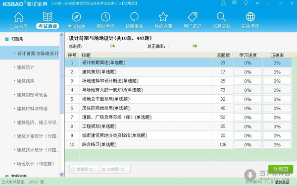This screenshot has height=186, width=297.
Task: Select row 设计前期简述(单选题)
Action: click(178, 62)
